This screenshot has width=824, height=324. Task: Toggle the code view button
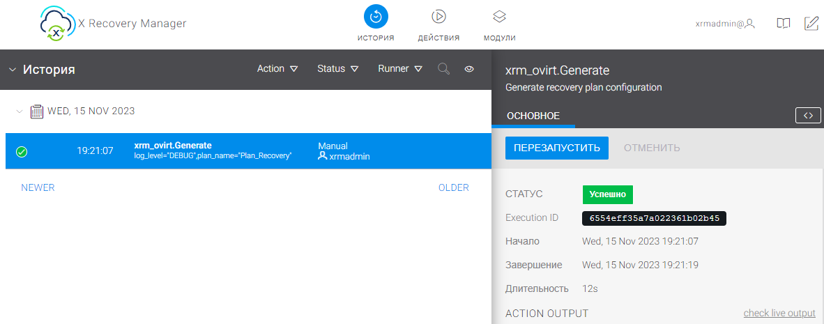pyautogui.click(x=808, y=116)
